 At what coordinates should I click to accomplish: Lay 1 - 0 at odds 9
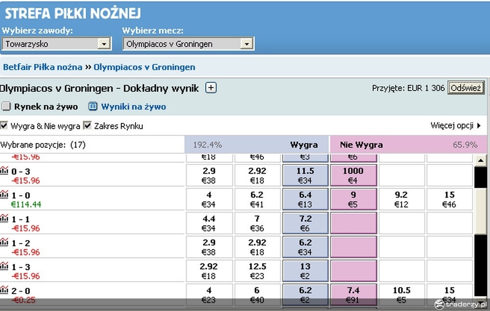tap(353, 199)
